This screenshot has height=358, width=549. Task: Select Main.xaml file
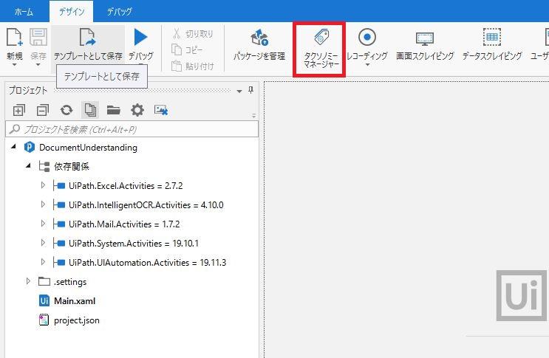pyautogui.click(x=75, y=301)
